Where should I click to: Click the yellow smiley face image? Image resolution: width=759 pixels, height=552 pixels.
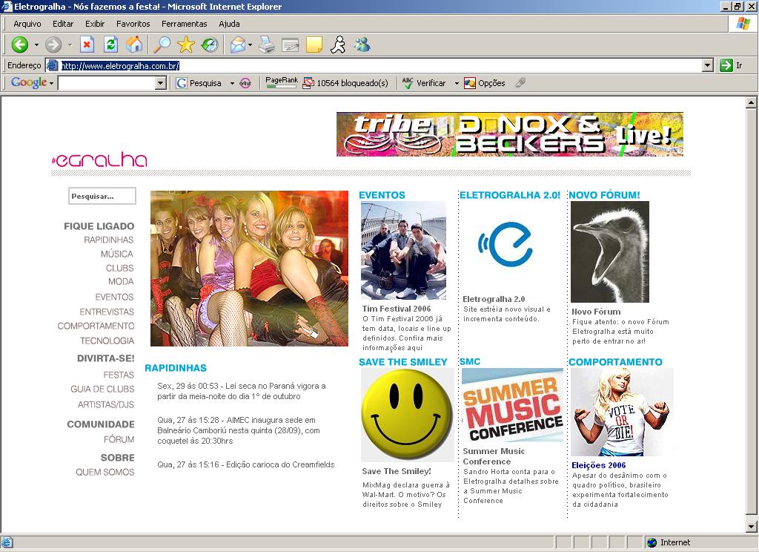coord(408,415)
